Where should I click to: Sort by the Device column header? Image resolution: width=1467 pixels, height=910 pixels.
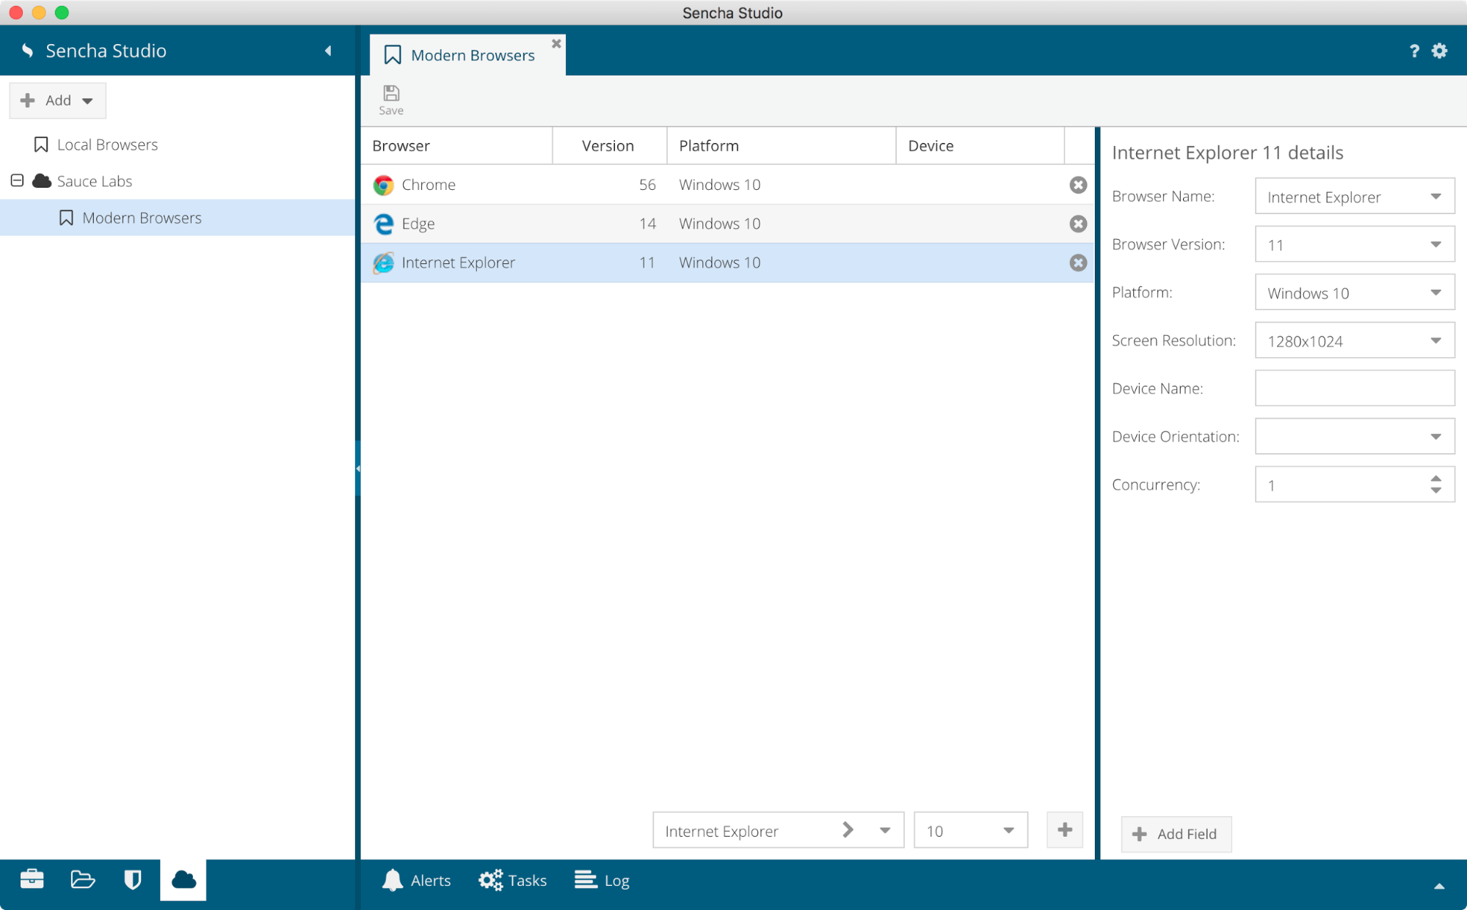tap(980, 146)
